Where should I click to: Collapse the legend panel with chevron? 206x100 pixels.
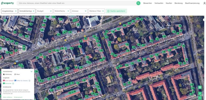coord(32,72)
